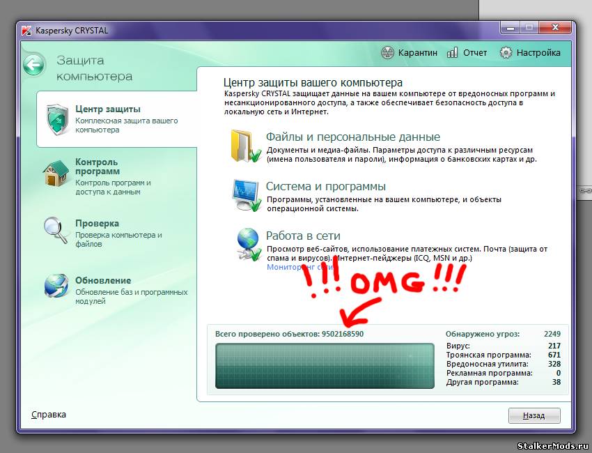592x453 pixels.
Task: Click the Работа в сети globe icon
Action: click(248, 245)
